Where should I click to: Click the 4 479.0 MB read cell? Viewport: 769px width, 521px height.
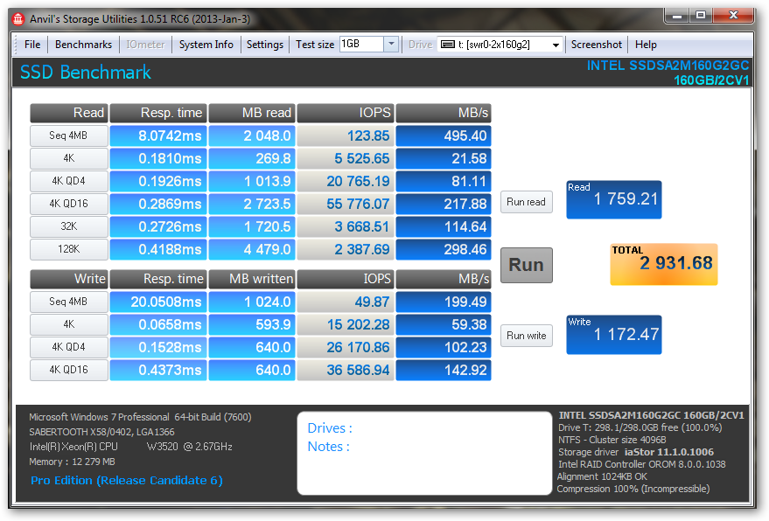click(x=252, y=249)
